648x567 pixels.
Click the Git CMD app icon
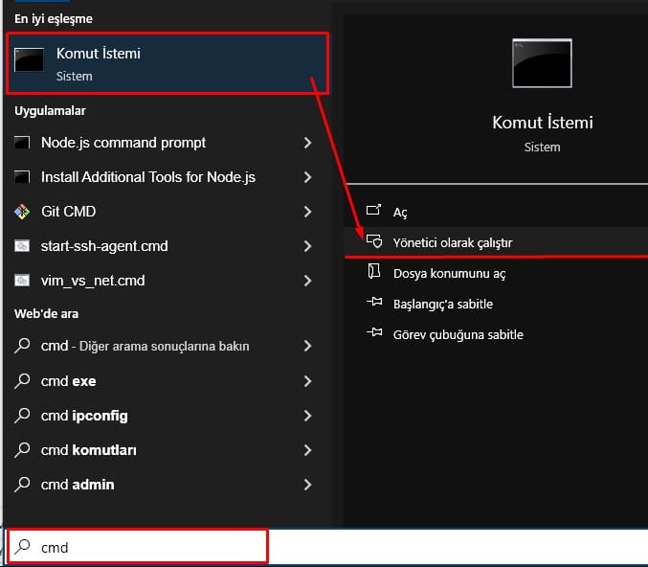pyautogui.click(x=23, y=212)
